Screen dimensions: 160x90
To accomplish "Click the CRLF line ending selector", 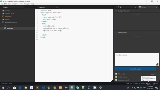I will [127, 84].
